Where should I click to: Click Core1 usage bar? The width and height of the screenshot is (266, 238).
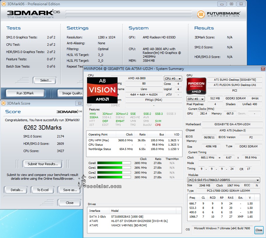pyautogui.click(x=114, y=168)
